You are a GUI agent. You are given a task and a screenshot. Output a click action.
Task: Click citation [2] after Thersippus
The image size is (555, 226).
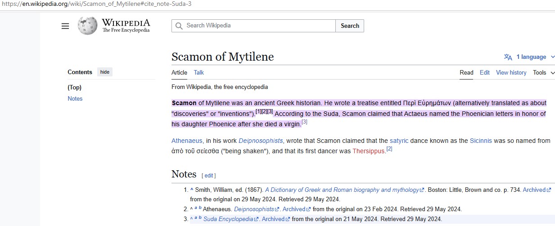click(389, 149)
